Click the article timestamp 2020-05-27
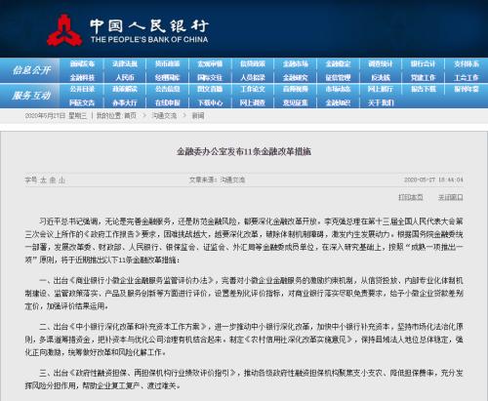The image size is (488, 401). click(x=433, y=180)
